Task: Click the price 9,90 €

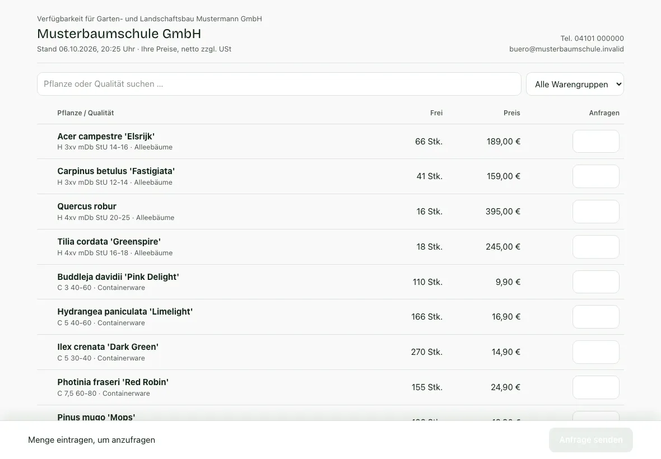Action: click(x=508, y=282)
